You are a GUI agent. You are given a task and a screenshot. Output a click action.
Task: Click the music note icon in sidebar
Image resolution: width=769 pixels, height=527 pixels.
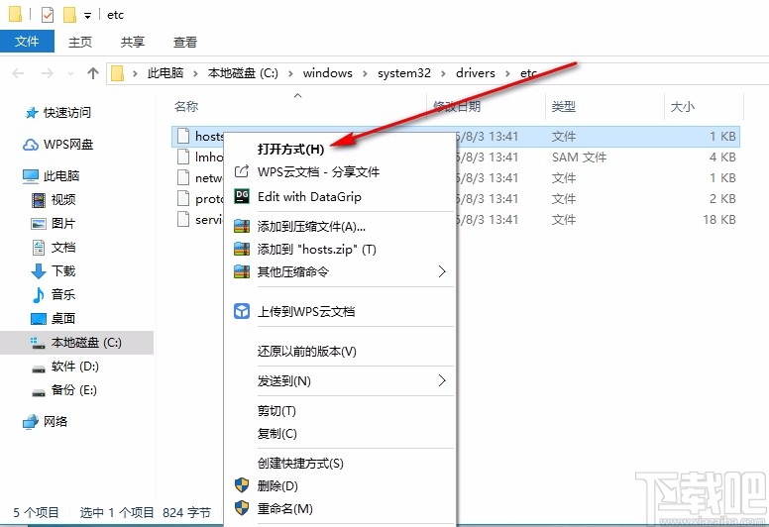pos(39,294)
